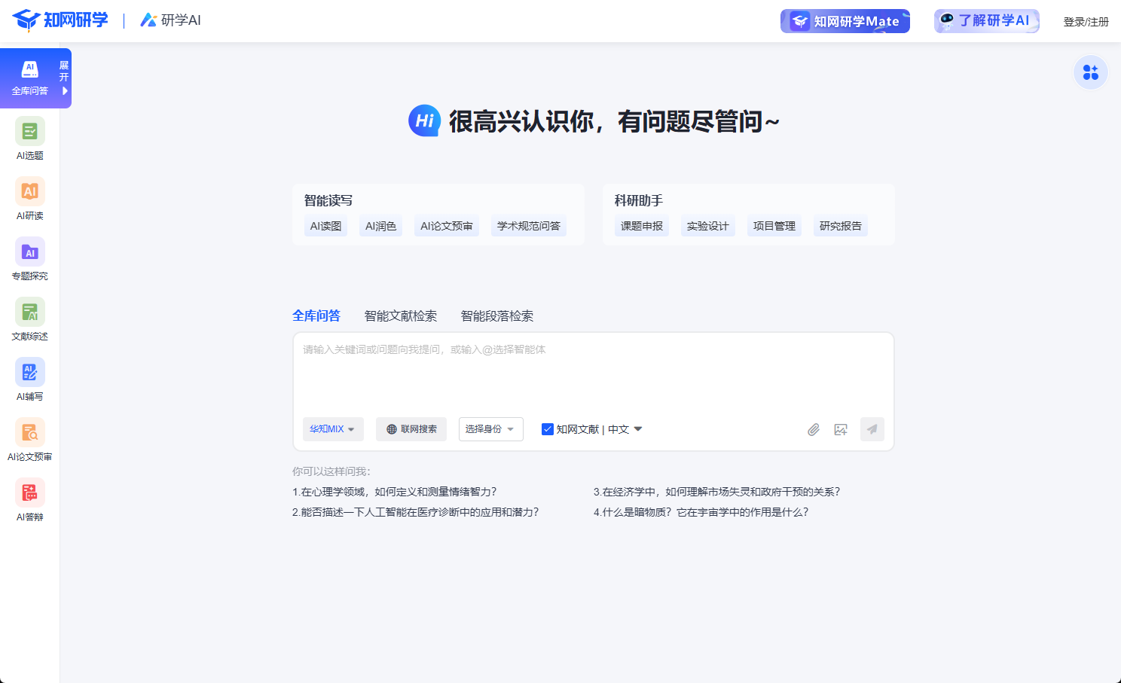Click the upload image icon
The height and width of the screenshot is (683, 1121).
[x=841, y=429]
